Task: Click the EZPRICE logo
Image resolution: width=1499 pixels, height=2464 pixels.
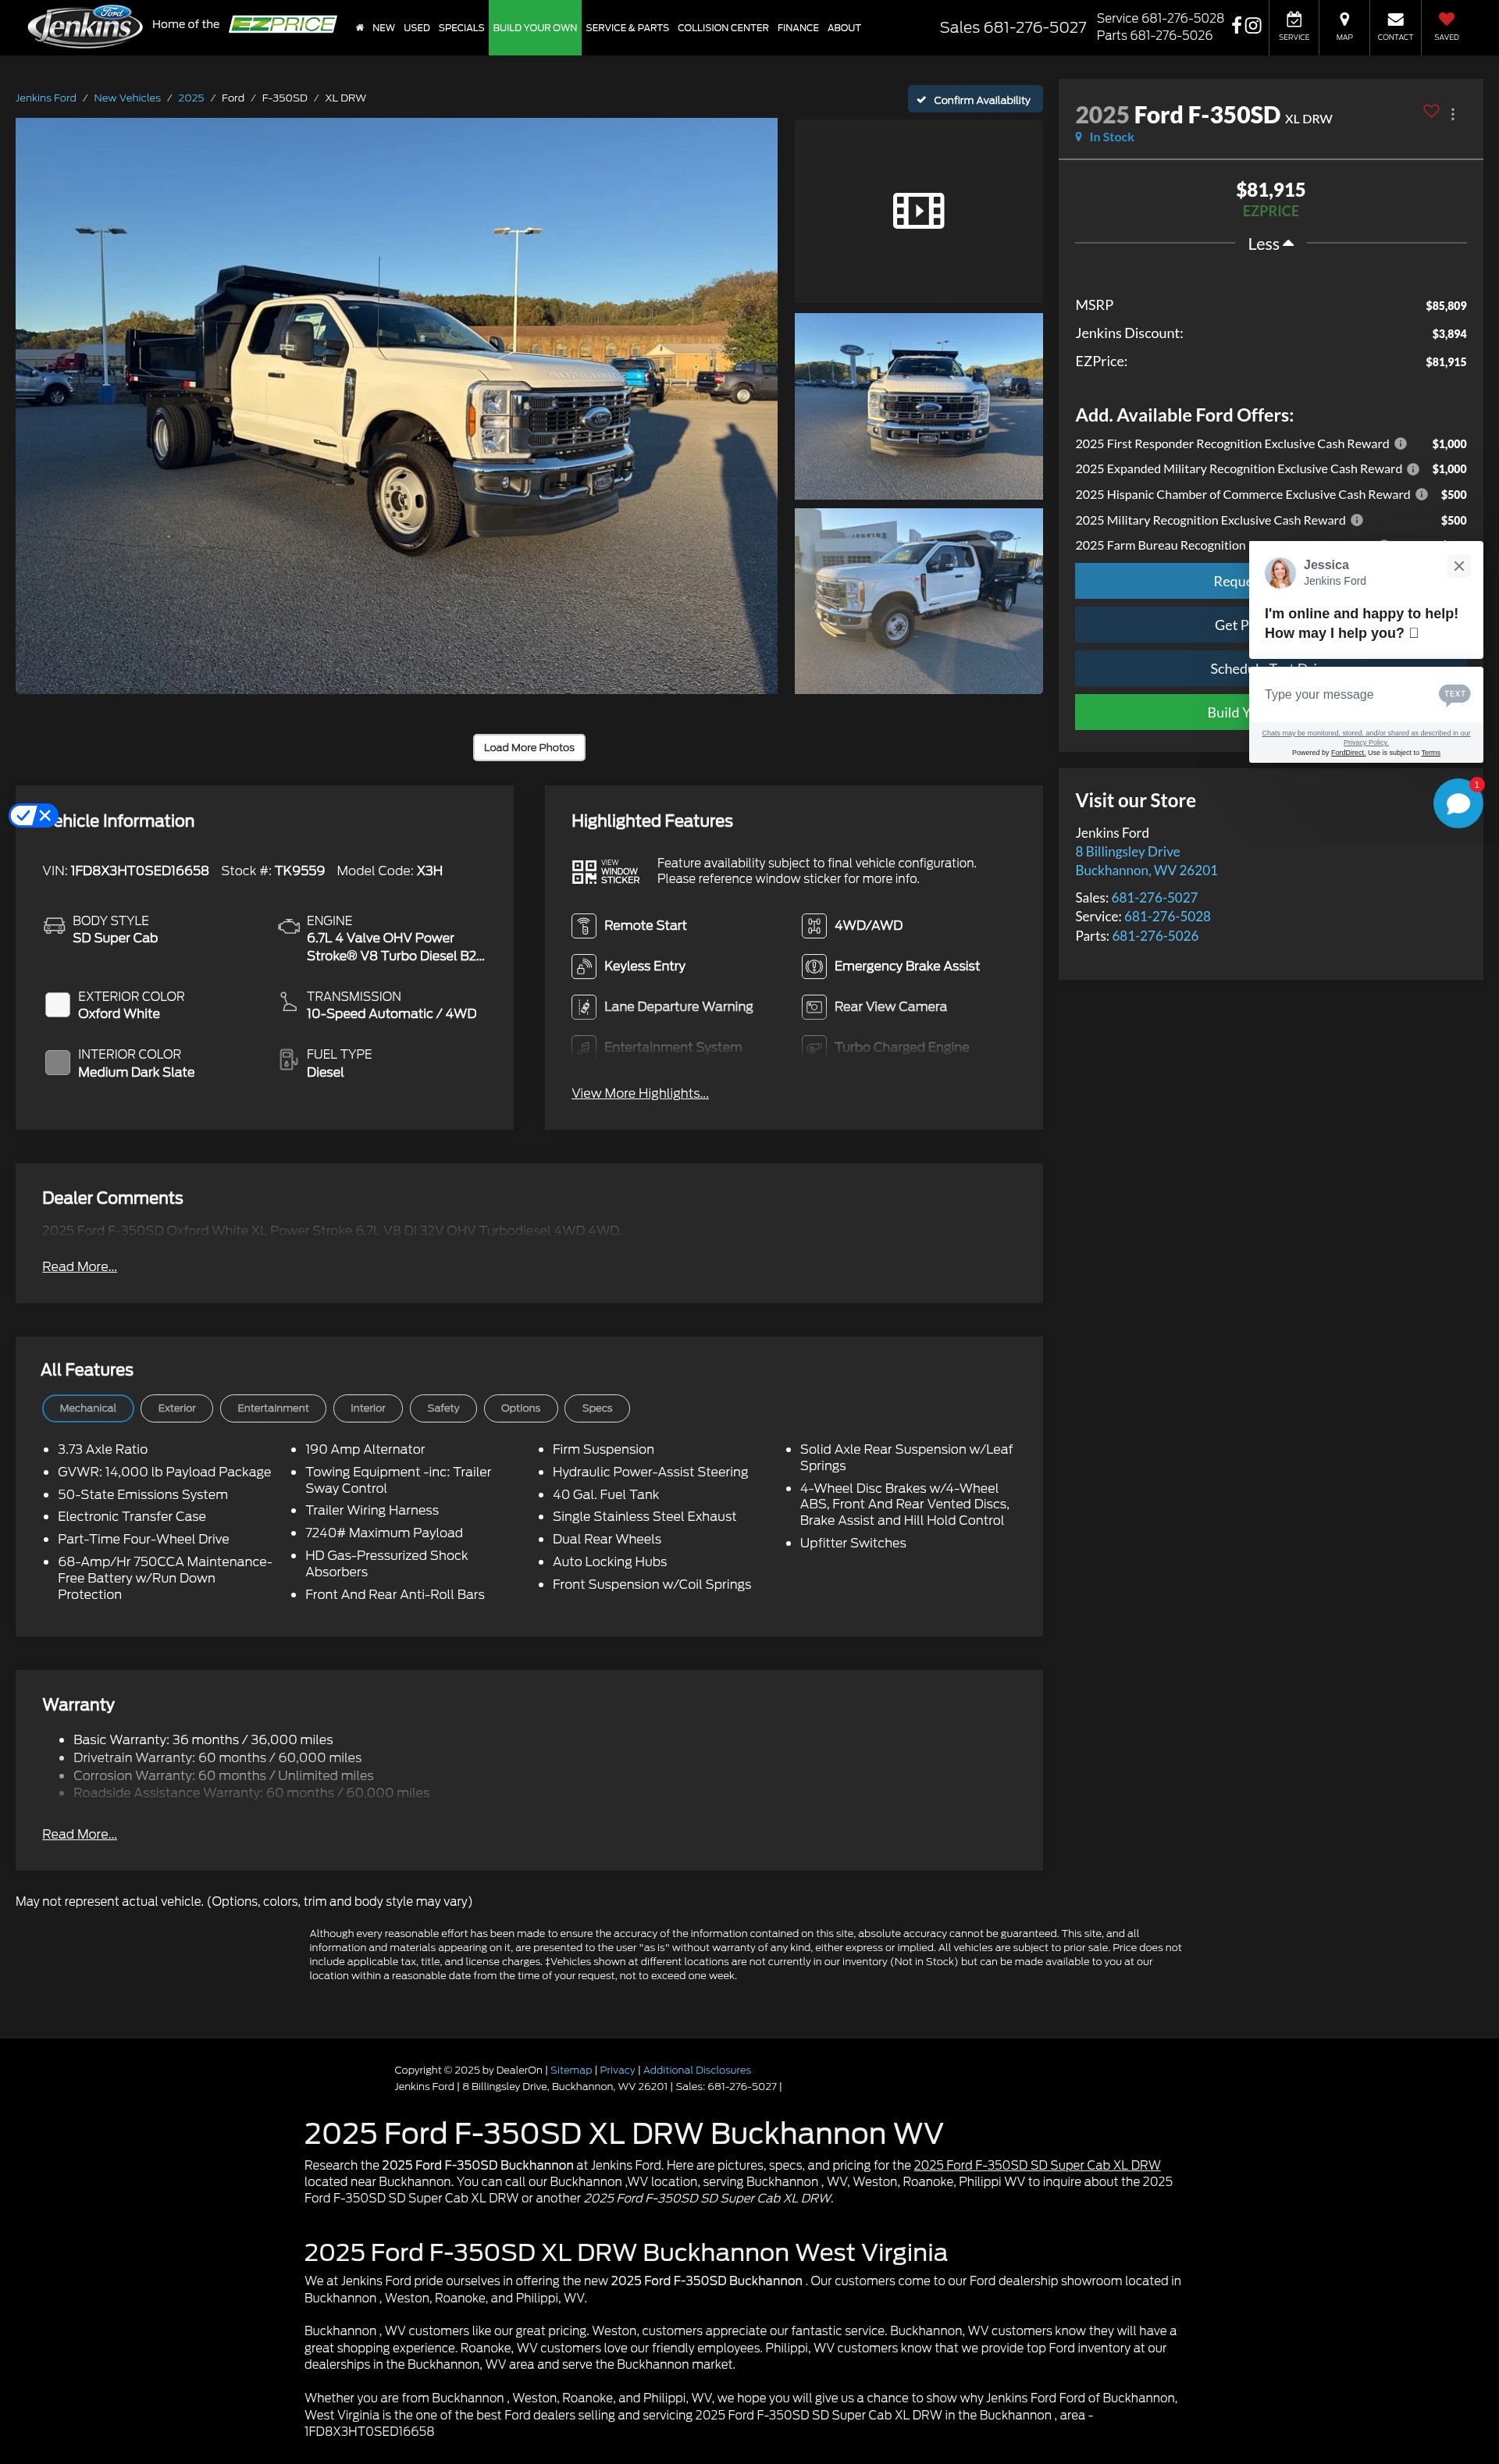Action: click(x=283, y=24)
